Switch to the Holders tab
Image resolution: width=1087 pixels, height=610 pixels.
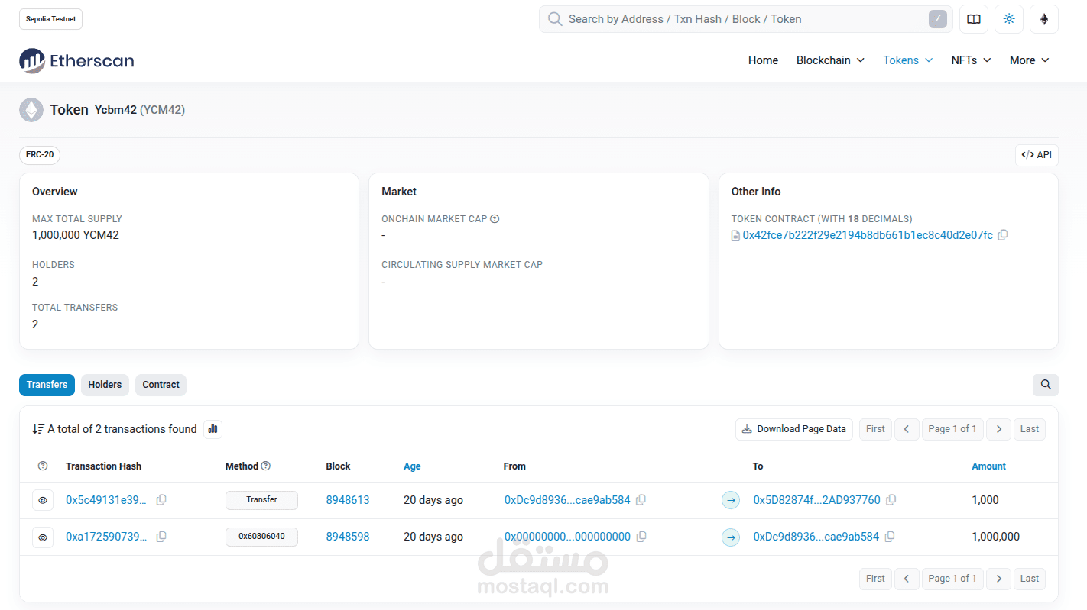105,385
